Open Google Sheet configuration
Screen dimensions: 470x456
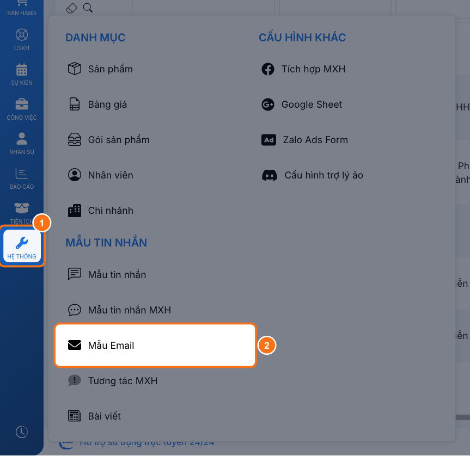click(312, 104)
